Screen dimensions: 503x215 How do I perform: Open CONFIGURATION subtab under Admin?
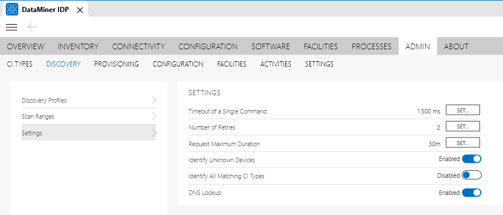tap(178, 64)
